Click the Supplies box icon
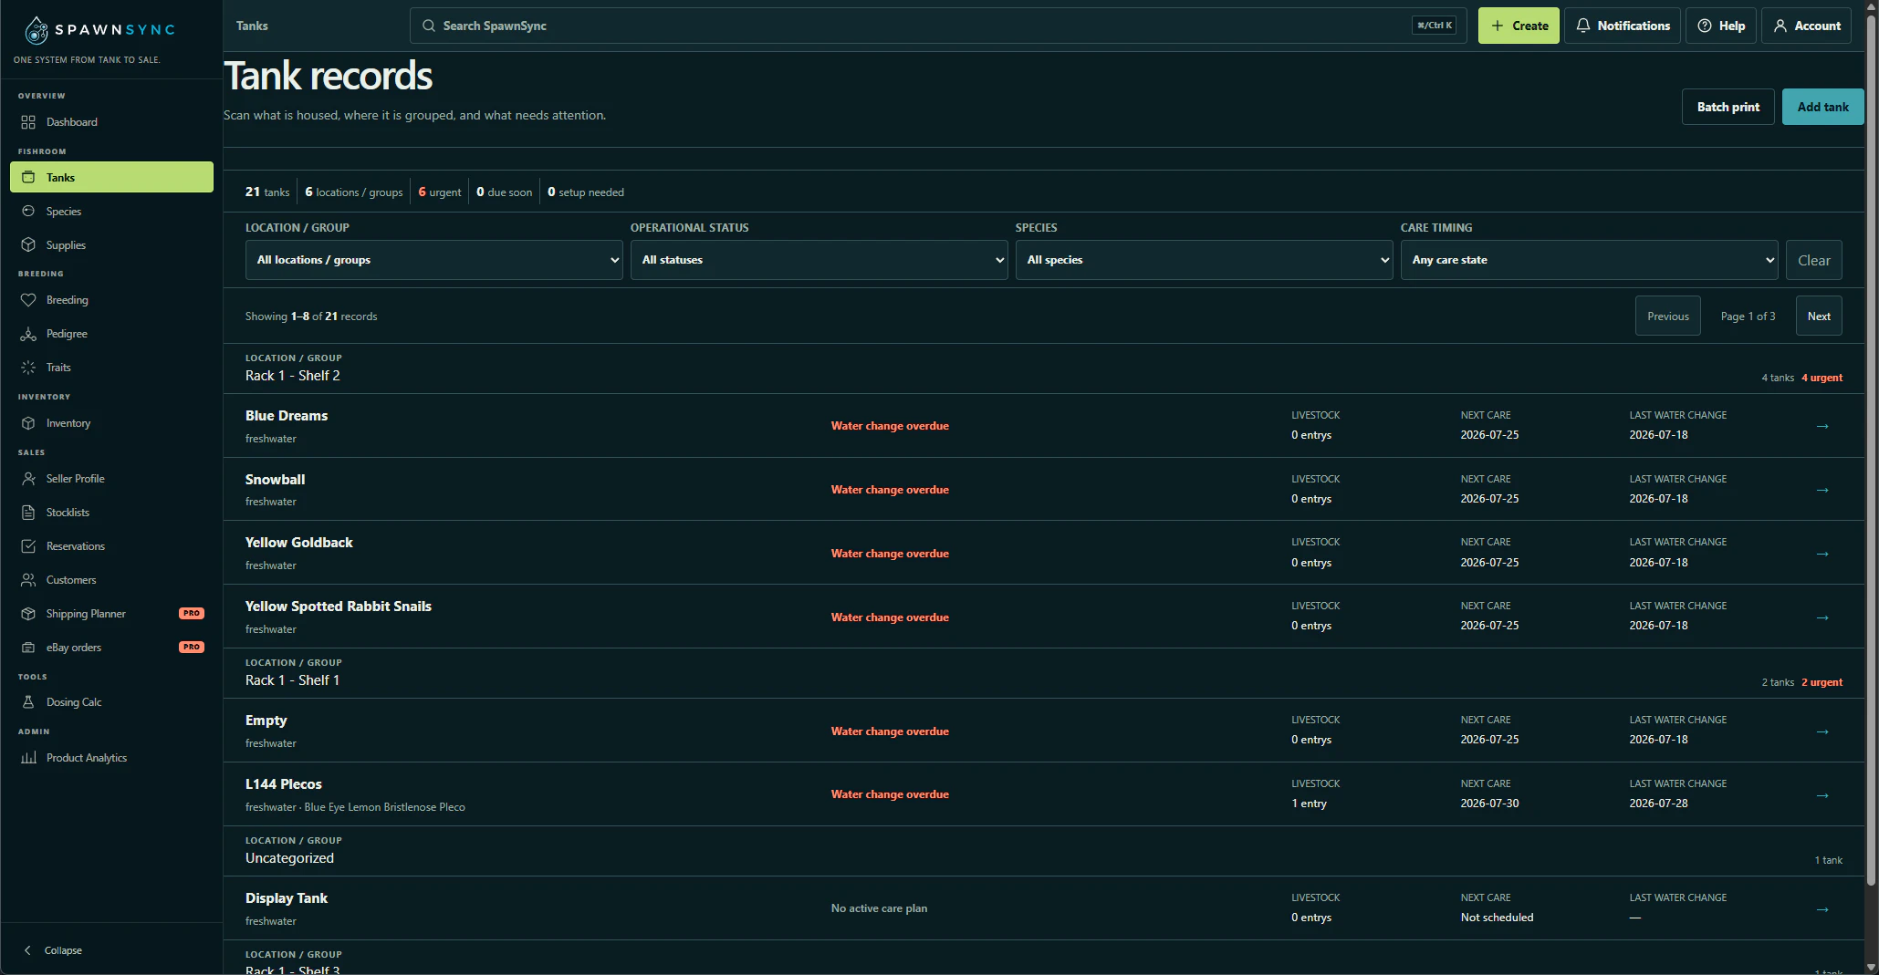 tap(28, 245)
